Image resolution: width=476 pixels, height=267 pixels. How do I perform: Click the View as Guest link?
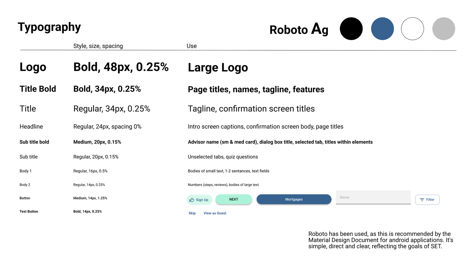[215, 213]
